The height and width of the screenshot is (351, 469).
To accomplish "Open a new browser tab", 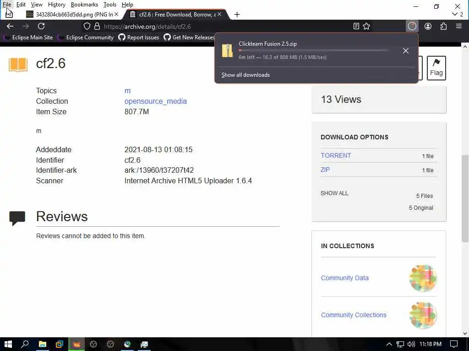I will tap(237, 14).
